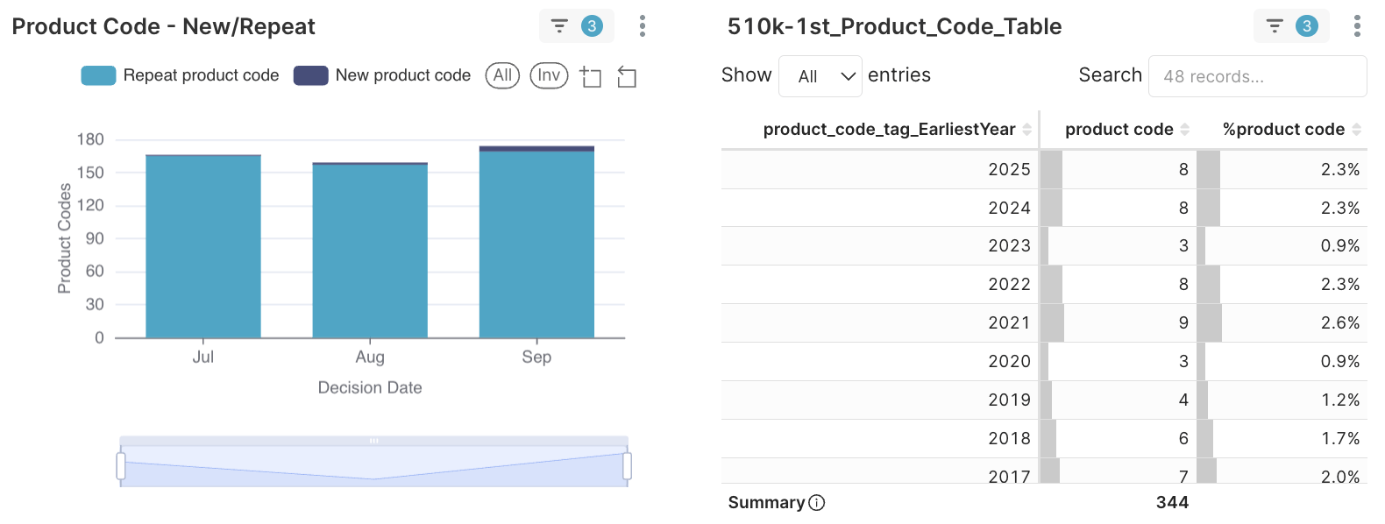Click left handle of date range slider

(121, 465)
